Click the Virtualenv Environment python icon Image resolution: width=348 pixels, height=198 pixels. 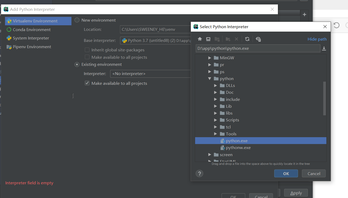click(9, 21)
